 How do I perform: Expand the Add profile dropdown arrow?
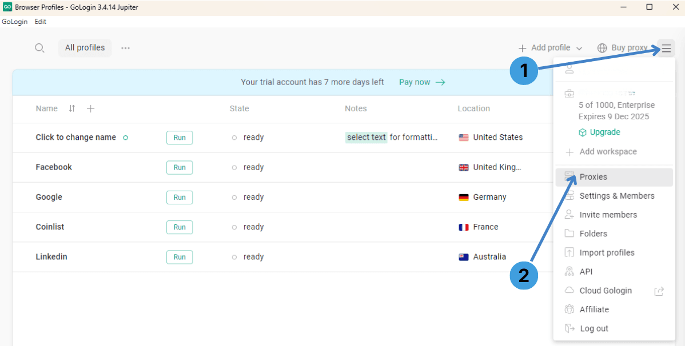(579, 49)
